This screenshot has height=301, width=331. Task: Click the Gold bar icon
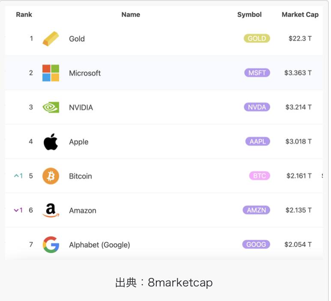[x=51, y=39]
